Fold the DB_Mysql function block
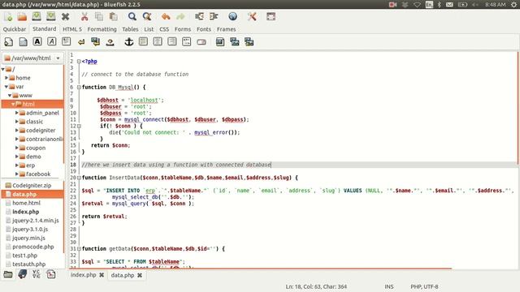 pos(79,87)
